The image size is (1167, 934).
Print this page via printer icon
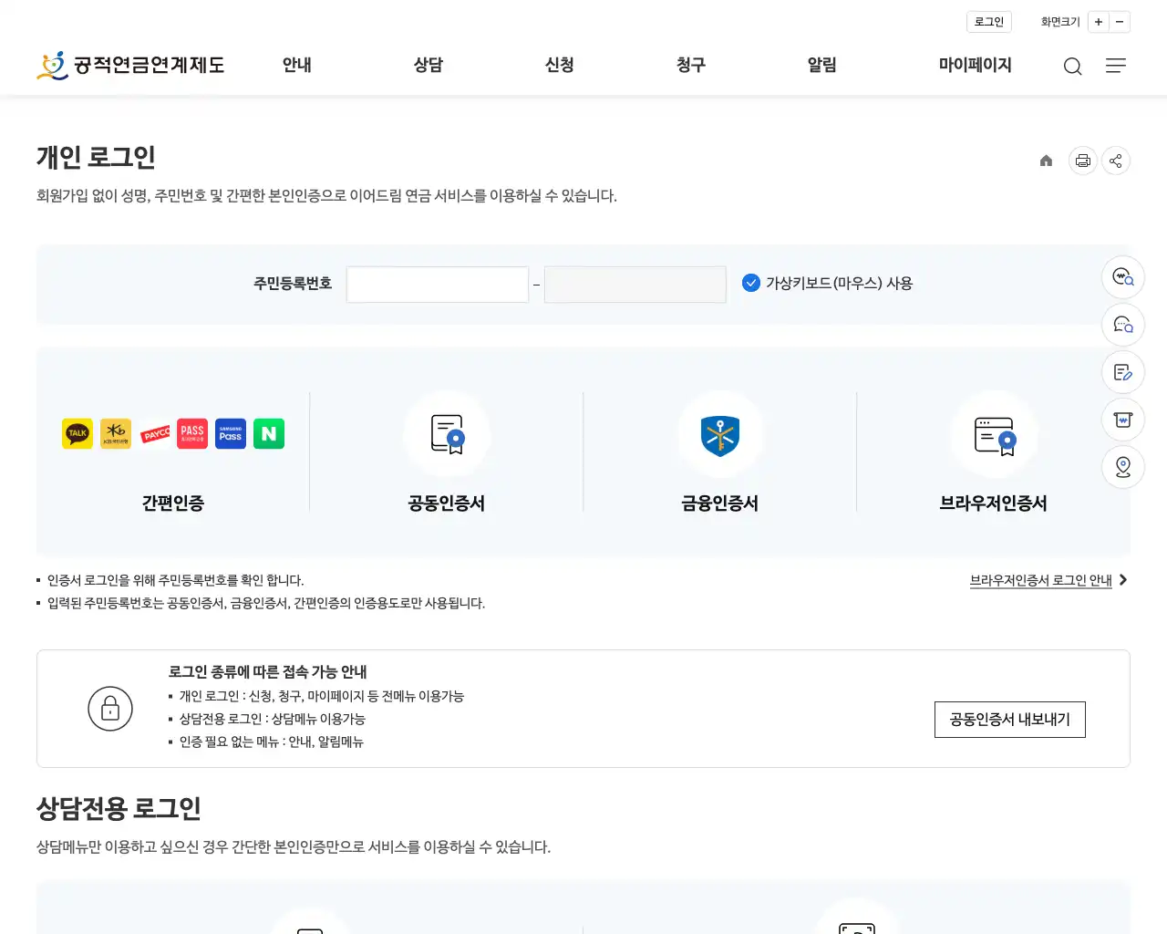tap(1082, 161)
